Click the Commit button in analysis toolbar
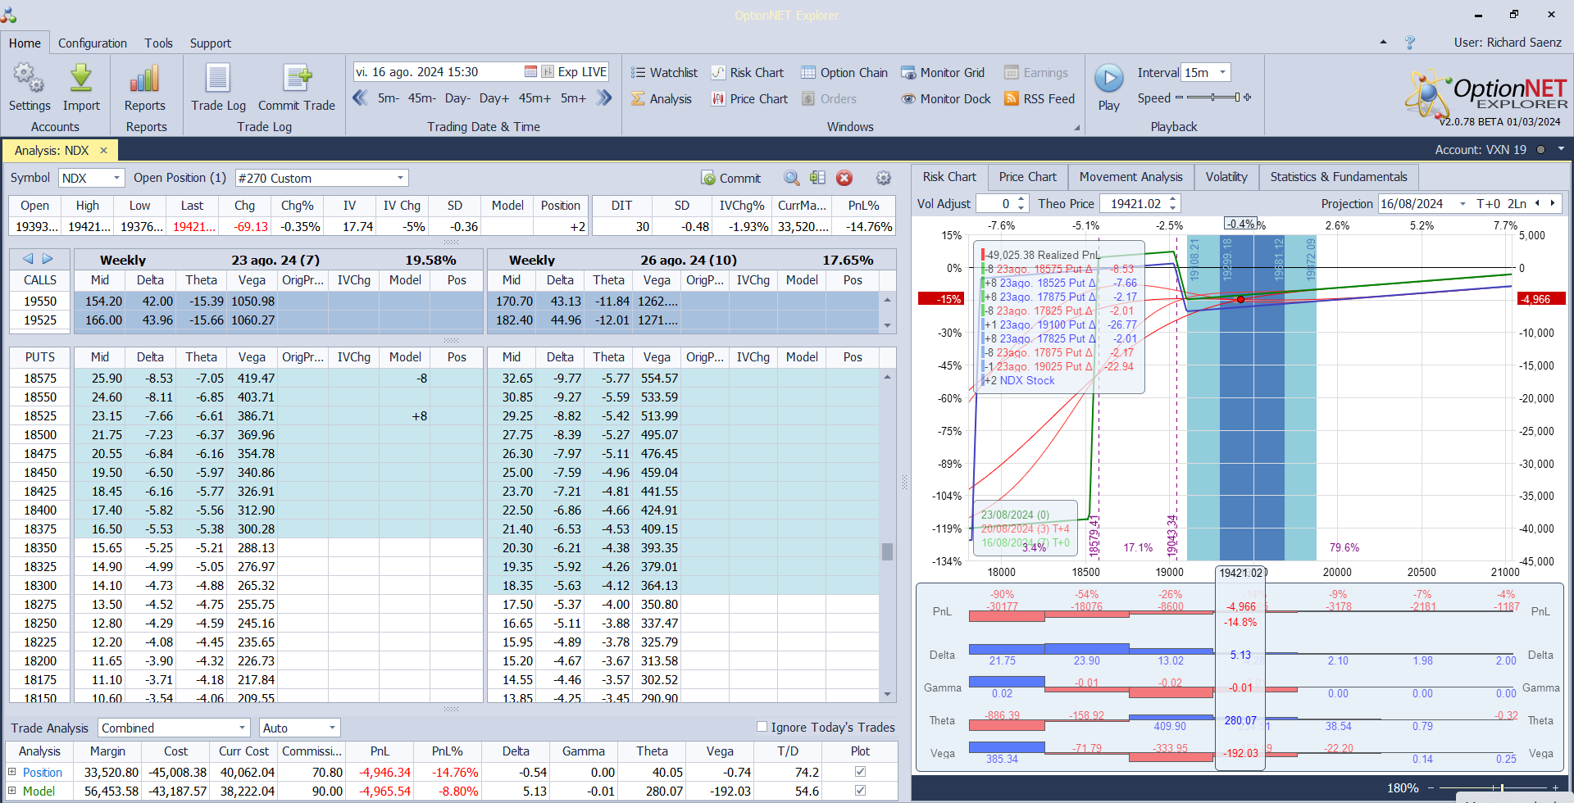This screenshot has width=1574, height=803. [x=730, y=179]
